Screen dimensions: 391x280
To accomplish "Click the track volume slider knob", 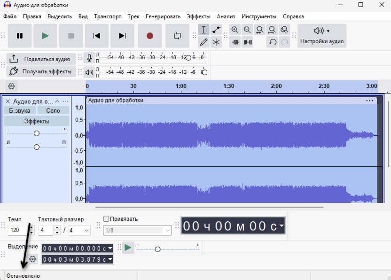I will 37,133.
